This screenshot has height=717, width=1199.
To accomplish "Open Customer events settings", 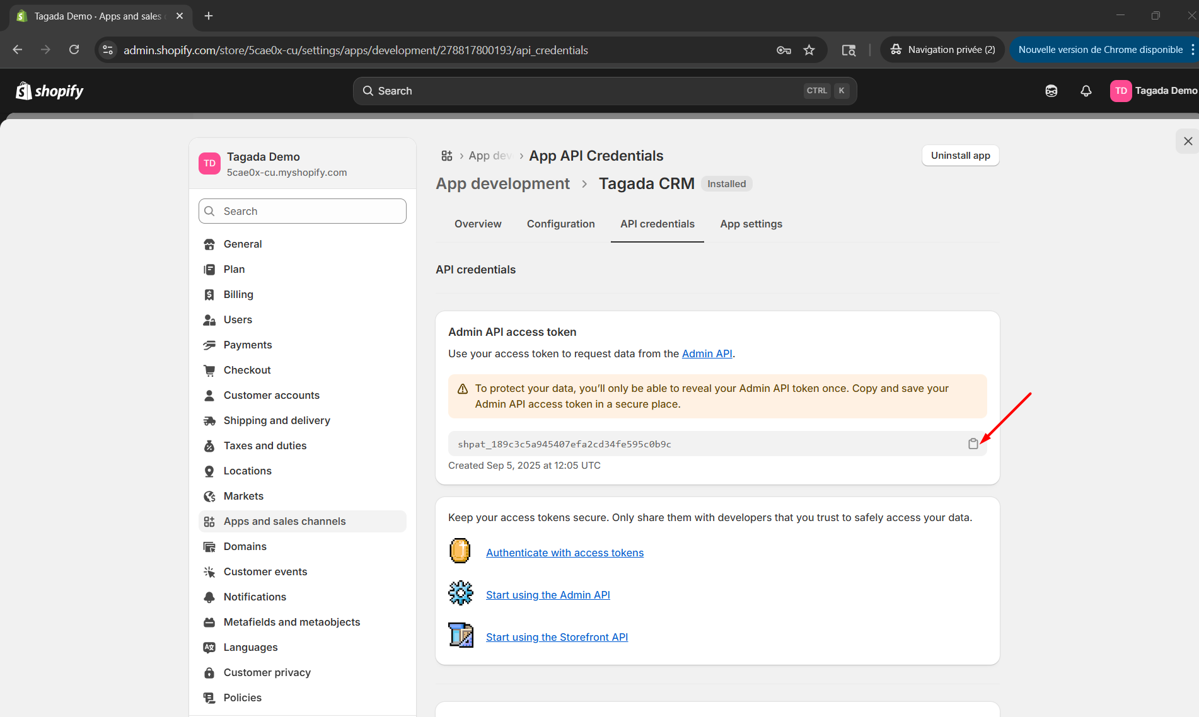I will (x=303, y=571).
